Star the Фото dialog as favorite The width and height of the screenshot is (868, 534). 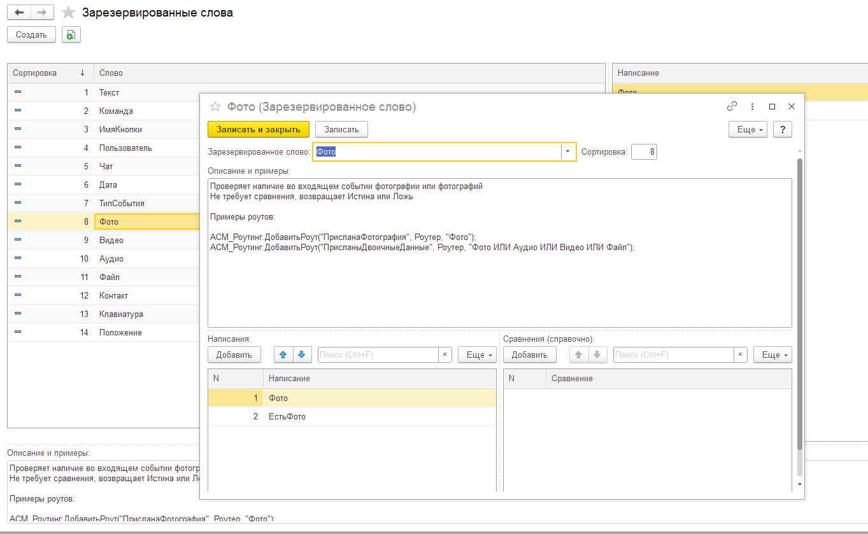coord(215,107)
